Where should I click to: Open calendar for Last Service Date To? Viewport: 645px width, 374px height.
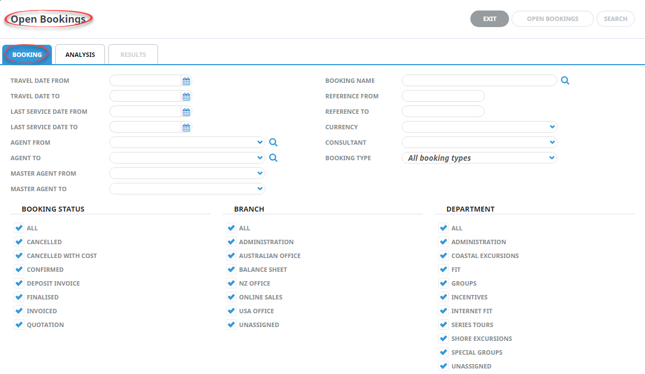coord(186,128)
